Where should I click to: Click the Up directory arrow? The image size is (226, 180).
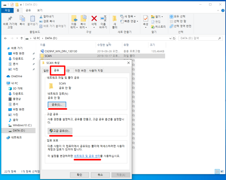pos(22,38)
